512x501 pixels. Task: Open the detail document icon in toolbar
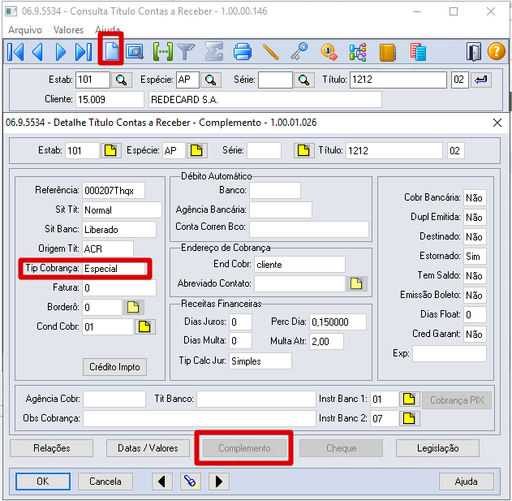111,52
